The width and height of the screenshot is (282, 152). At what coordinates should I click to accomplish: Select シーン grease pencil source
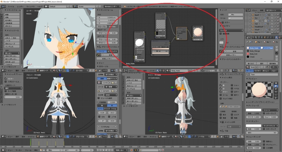[x=102, y=51]
